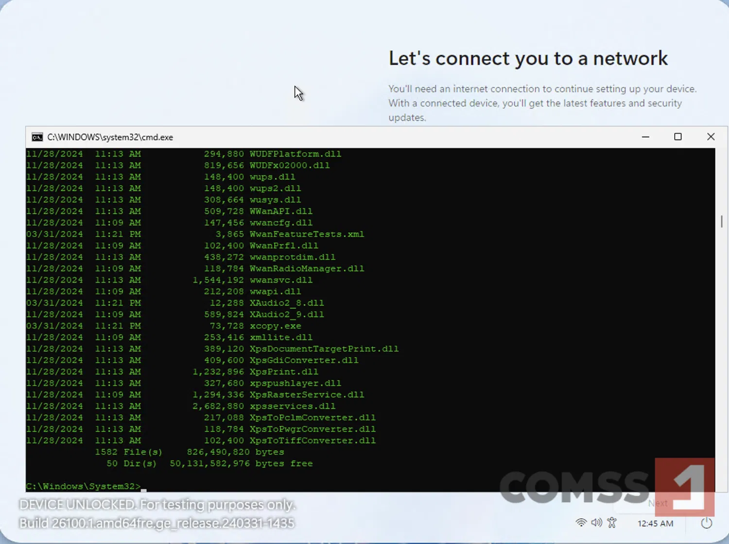Click the xpspushlayer.dll file name

pyautogui.click(x=295, y=383)
